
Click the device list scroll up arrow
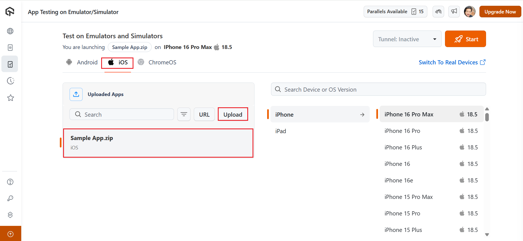tap(487, 109)
